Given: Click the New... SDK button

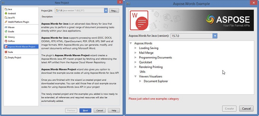Looking at the screenshot, I should [114, 11].
